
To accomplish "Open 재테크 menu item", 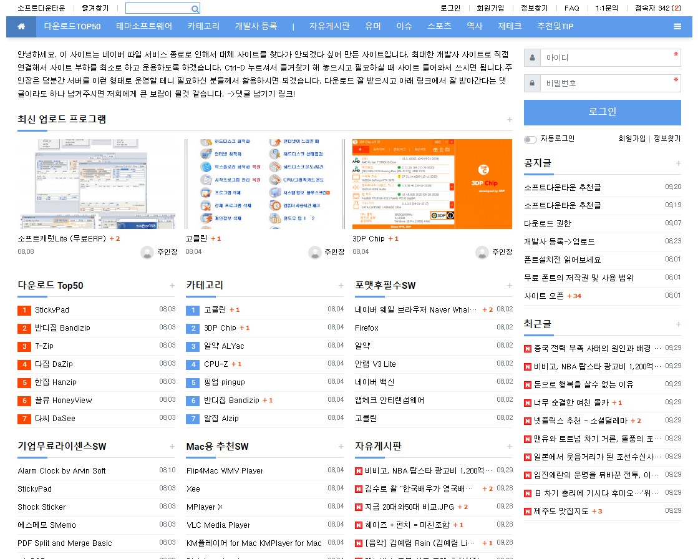I will [x=510, y=27].
